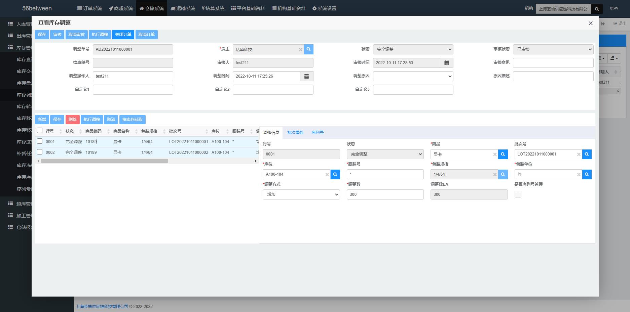Click the 新增 button in detail toolbar
This screenshot has width=630, height=312.
tap(42, 120)
